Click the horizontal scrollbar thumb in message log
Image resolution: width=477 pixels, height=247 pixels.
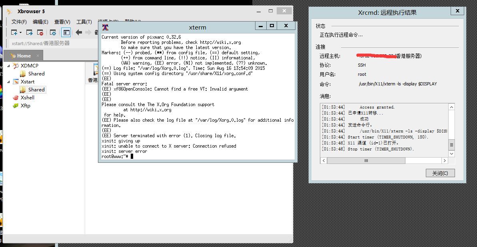tap(366, 160)
